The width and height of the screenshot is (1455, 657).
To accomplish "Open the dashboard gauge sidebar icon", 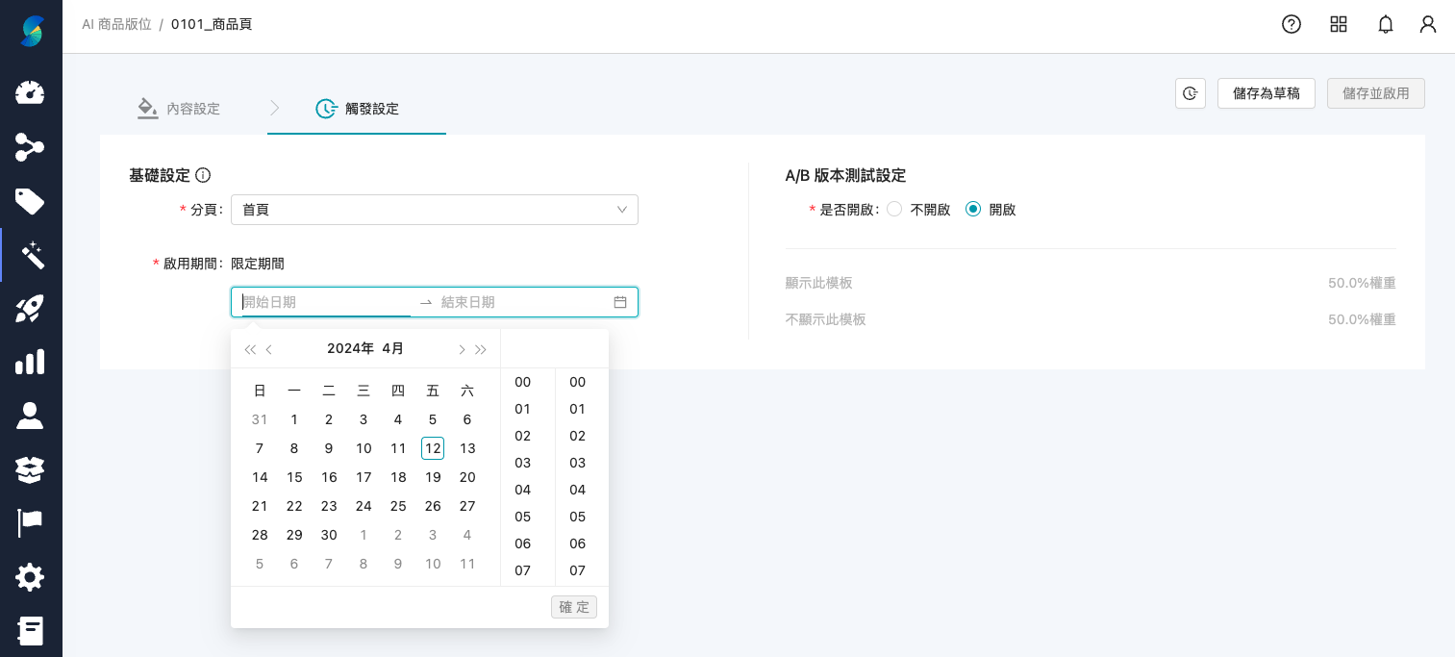I will [30, 93].
